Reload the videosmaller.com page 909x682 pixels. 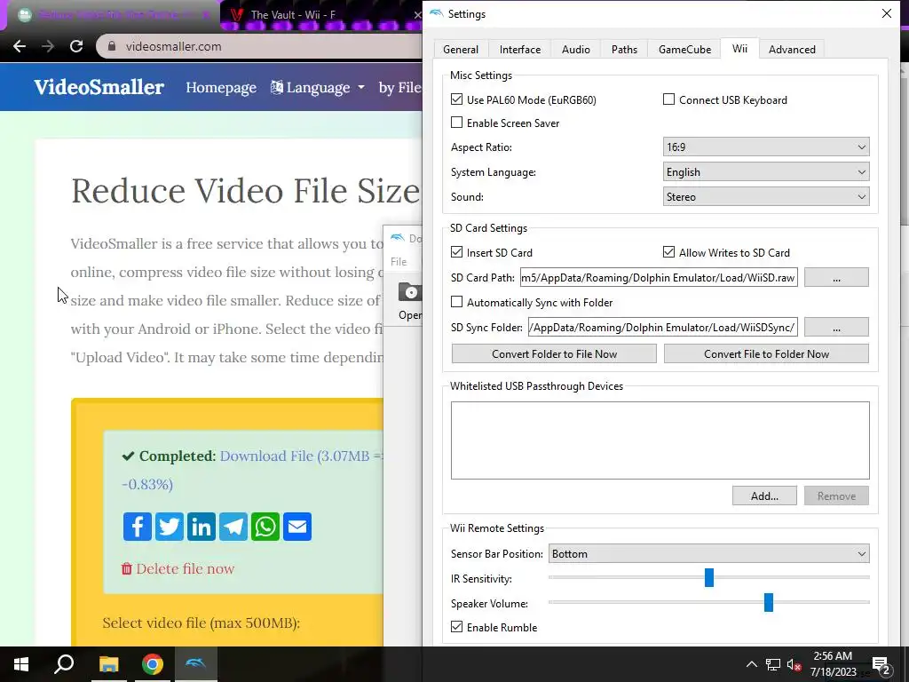76,46
